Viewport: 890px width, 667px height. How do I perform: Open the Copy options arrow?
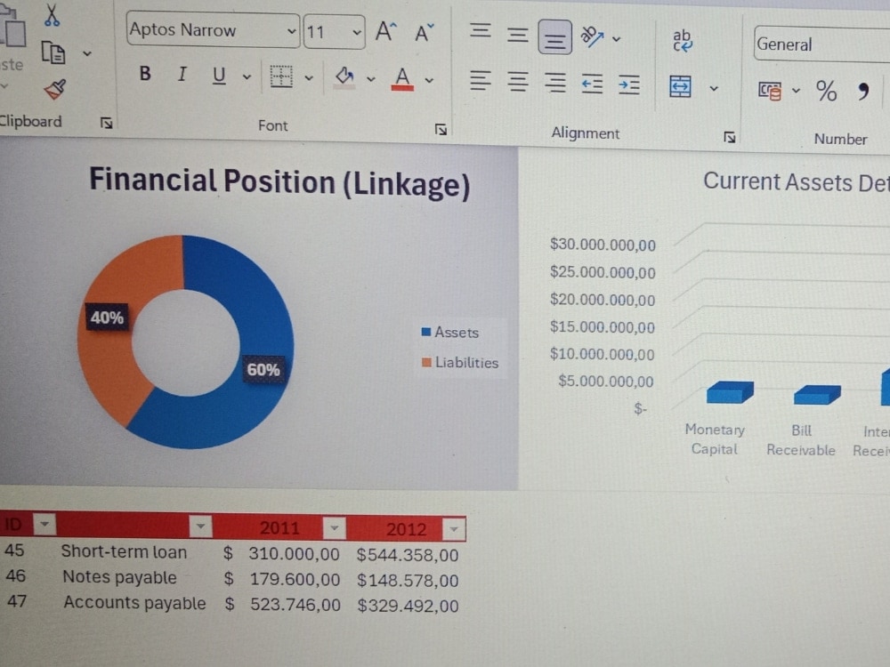point(87,54)
